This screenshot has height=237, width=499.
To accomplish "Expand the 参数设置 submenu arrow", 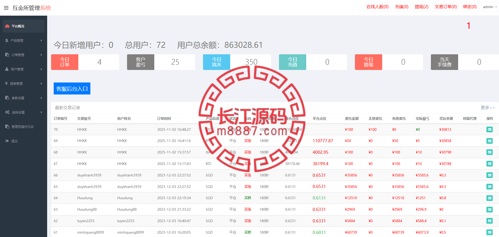I will [41, 98].
